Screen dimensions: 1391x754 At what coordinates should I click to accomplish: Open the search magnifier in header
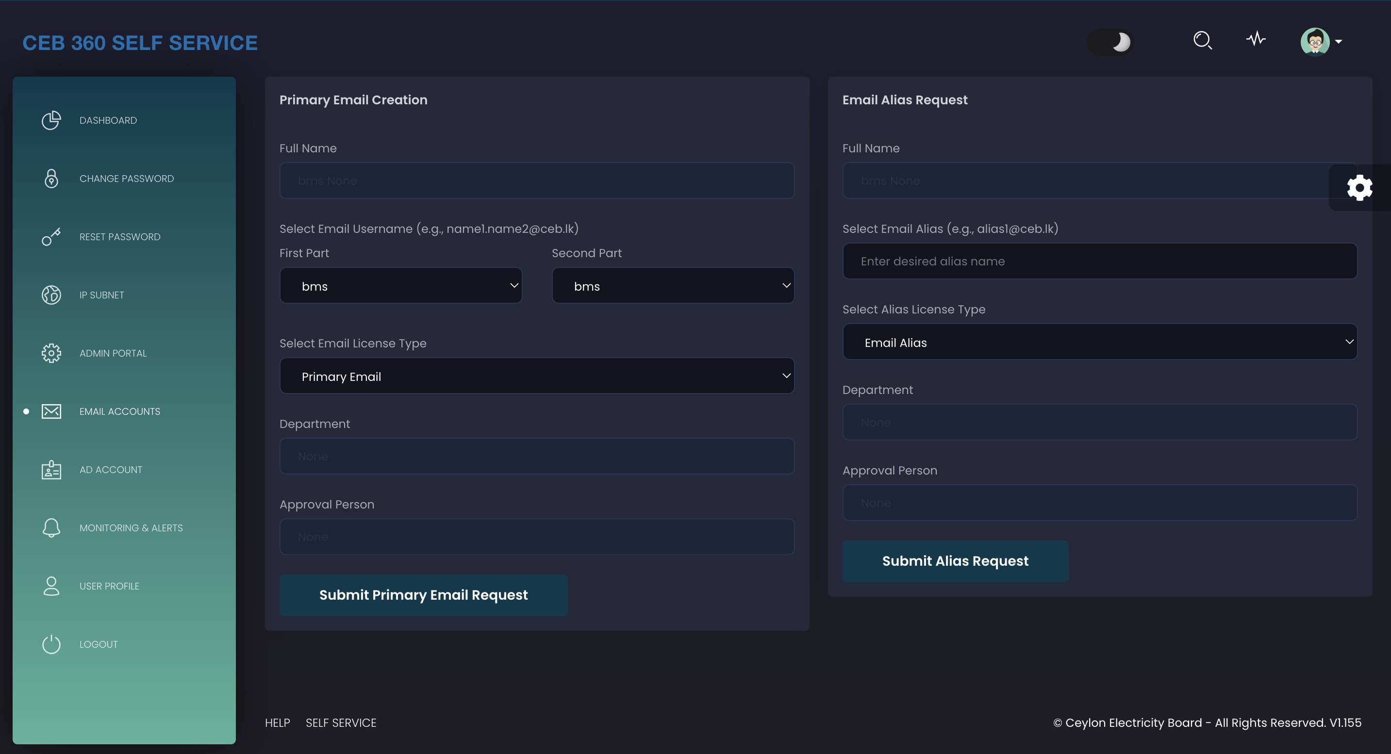pos(1203,40)
